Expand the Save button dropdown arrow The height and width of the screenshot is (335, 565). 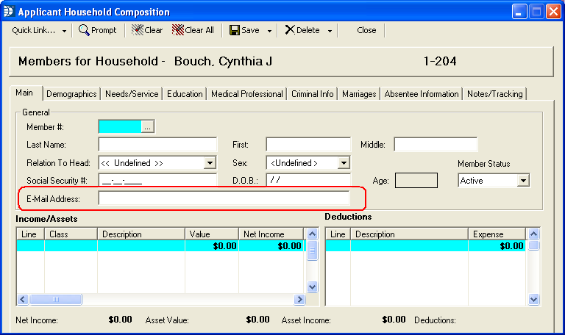pos(270,31)
